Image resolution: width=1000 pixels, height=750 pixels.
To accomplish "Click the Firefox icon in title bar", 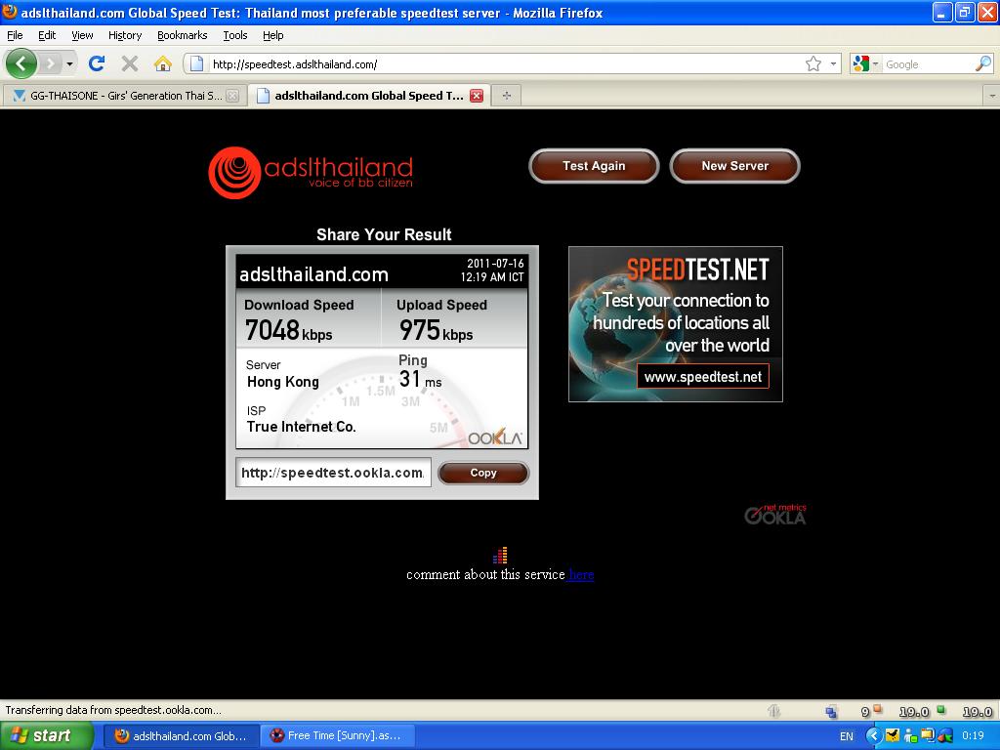I will click(x=10, y=12).
